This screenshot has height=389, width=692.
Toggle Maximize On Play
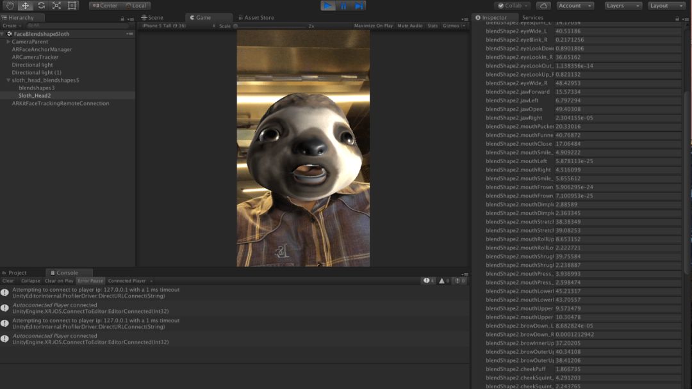click(x=374, y=26)
